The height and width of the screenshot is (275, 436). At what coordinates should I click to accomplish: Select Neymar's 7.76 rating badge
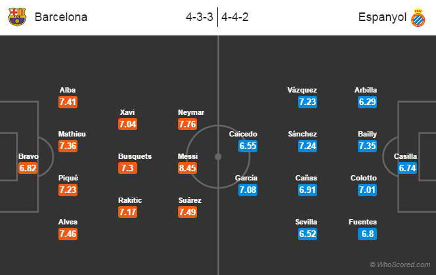[187, 124]
